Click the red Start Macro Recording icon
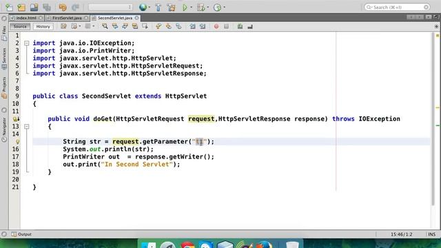 pos(216,26)
